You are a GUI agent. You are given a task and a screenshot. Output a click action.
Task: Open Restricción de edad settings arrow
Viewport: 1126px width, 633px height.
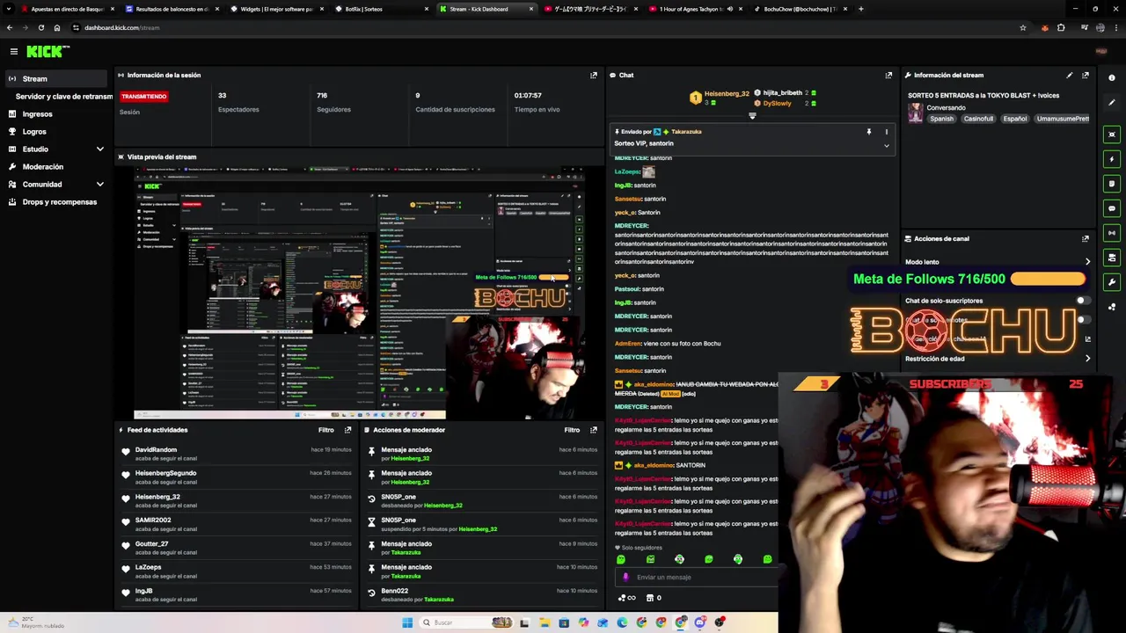pyautogui.click(x=1087, y=359)
